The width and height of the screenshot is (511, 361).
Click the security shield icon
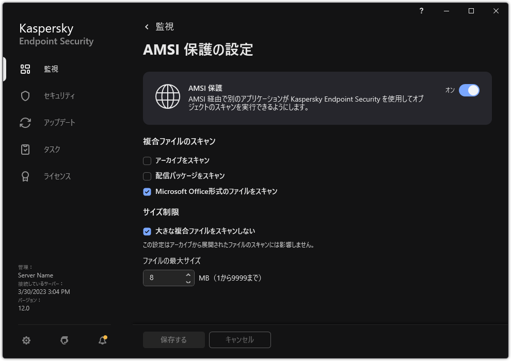[x=25, y=95]
